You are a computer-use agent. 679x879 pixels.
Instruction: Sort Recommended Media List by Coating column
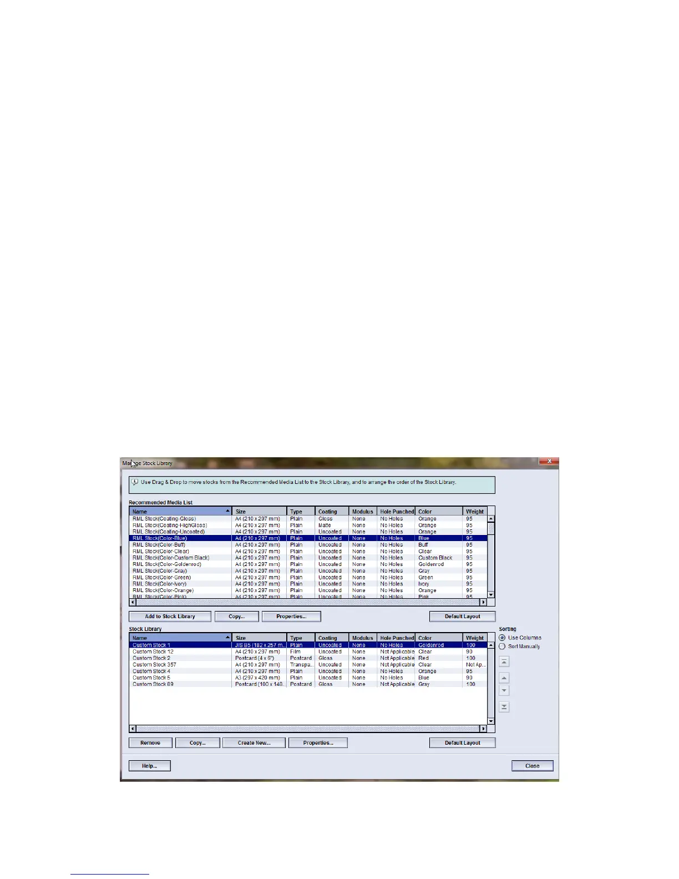pos(332,512)
